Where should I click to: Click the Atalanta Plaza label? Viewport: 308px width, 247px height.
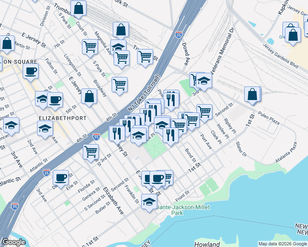286,152
